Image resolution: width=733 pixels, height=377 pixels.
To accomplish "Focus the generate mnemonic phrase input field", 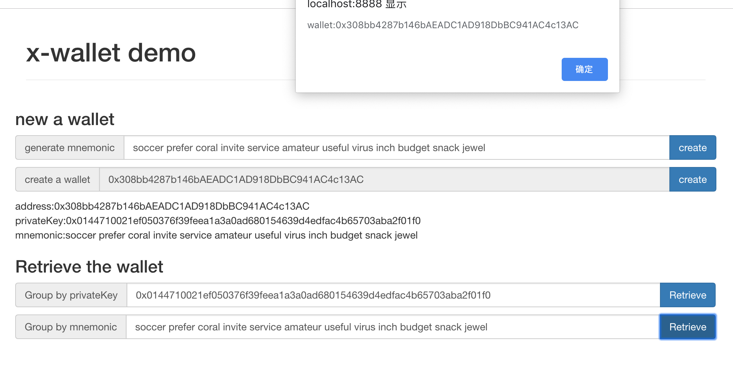I will (x=396, y=148).
